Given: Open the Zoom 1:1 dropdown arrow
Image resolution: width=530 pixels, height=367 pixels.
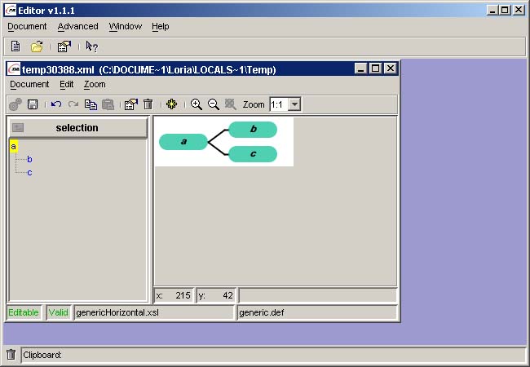Looking at the screenshot, I should pos(294,104).
